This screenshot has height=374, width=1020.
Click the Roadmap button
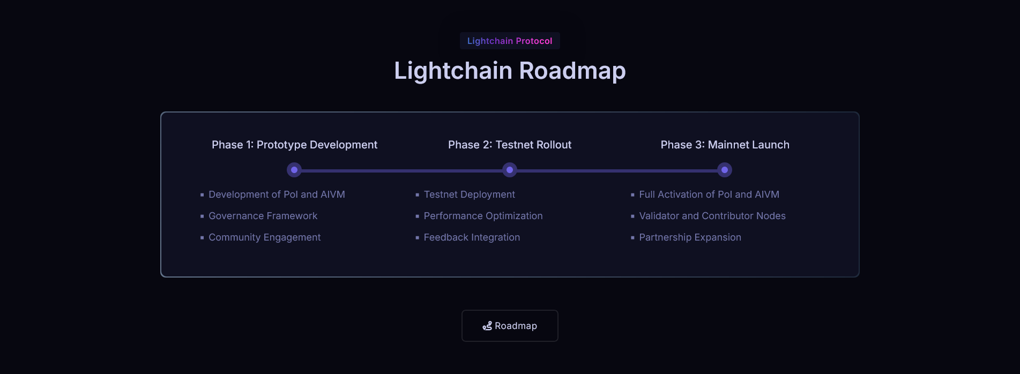click(x=510, y=325)
